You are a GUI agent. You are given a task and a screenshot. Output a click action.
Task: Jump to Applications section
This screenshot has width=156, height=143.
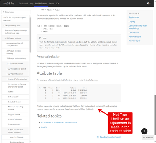pyautogui.click(x=134, y=17)
